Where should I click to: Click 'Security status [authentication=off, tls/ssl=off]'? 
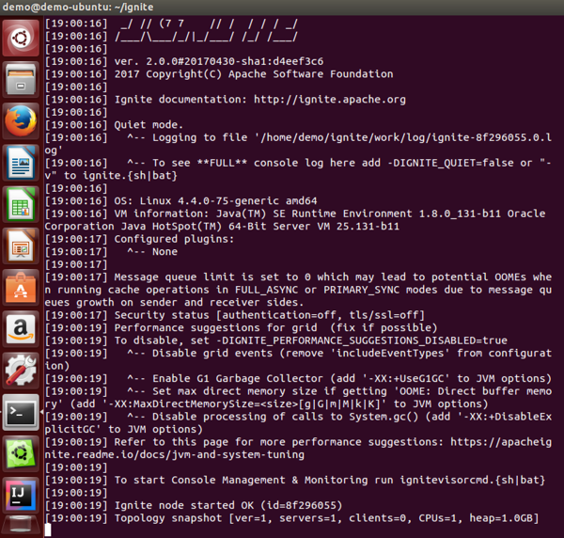270,315
